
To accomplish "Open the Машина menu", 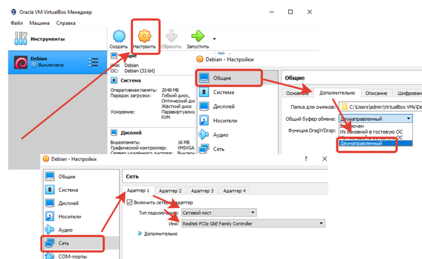I will (39, 23).
